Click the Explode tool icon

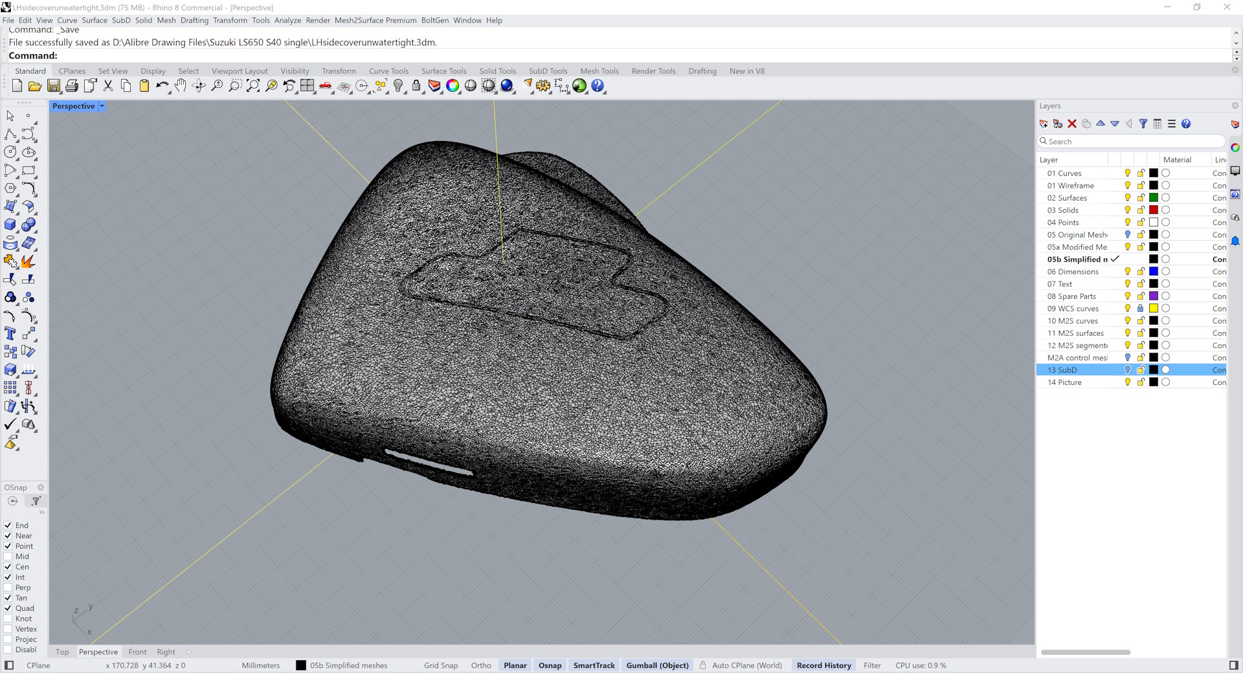[28, 261]
